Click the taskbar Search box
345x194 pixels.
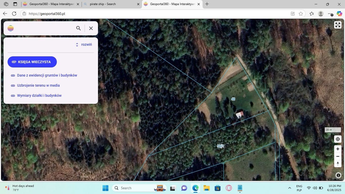tap(140, 188)
